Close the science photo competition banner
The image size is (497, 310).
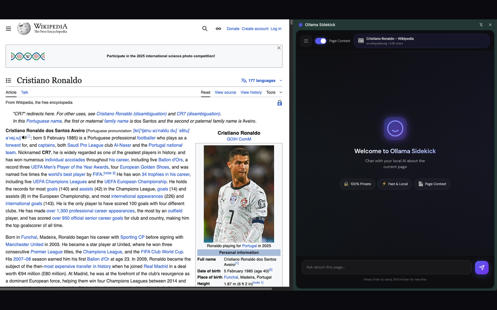279,48
